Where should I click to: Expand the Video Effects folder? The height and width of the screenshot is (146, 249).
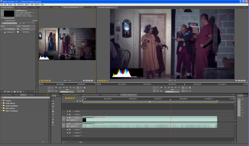coord(2,108)
